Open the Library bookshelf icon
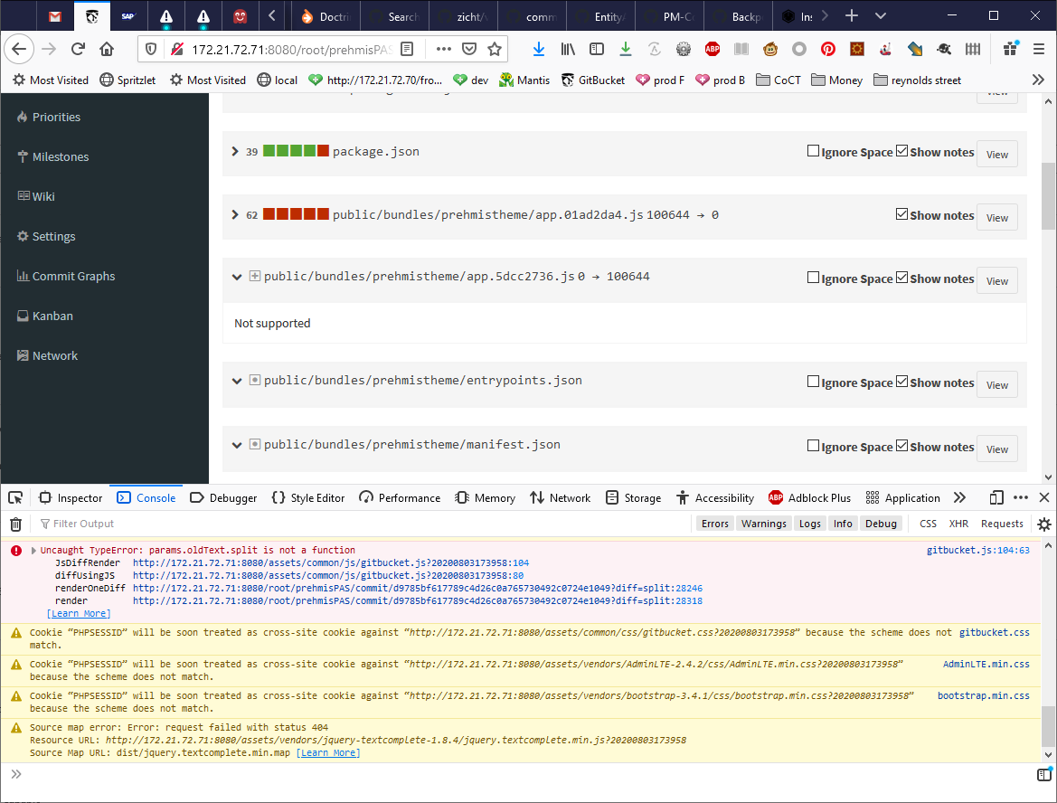The width and height of the screenshot is (1057, 803). (568, 49)
